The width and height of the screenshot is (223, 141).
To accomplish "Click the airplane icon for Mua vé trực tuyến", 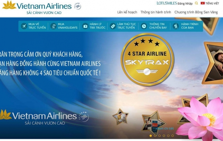I will [x=24, y=26].
